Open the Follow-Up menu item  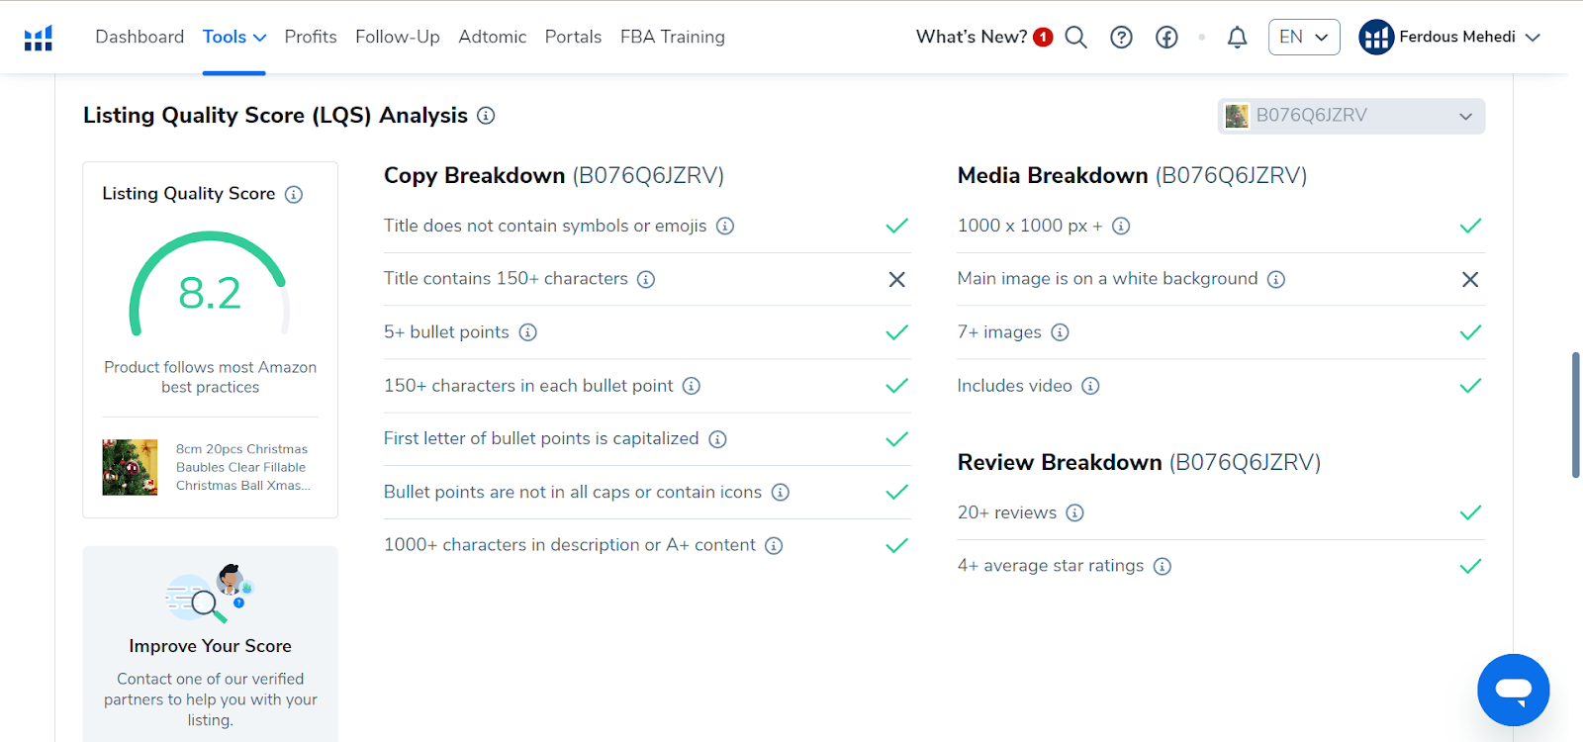point(398,38)
